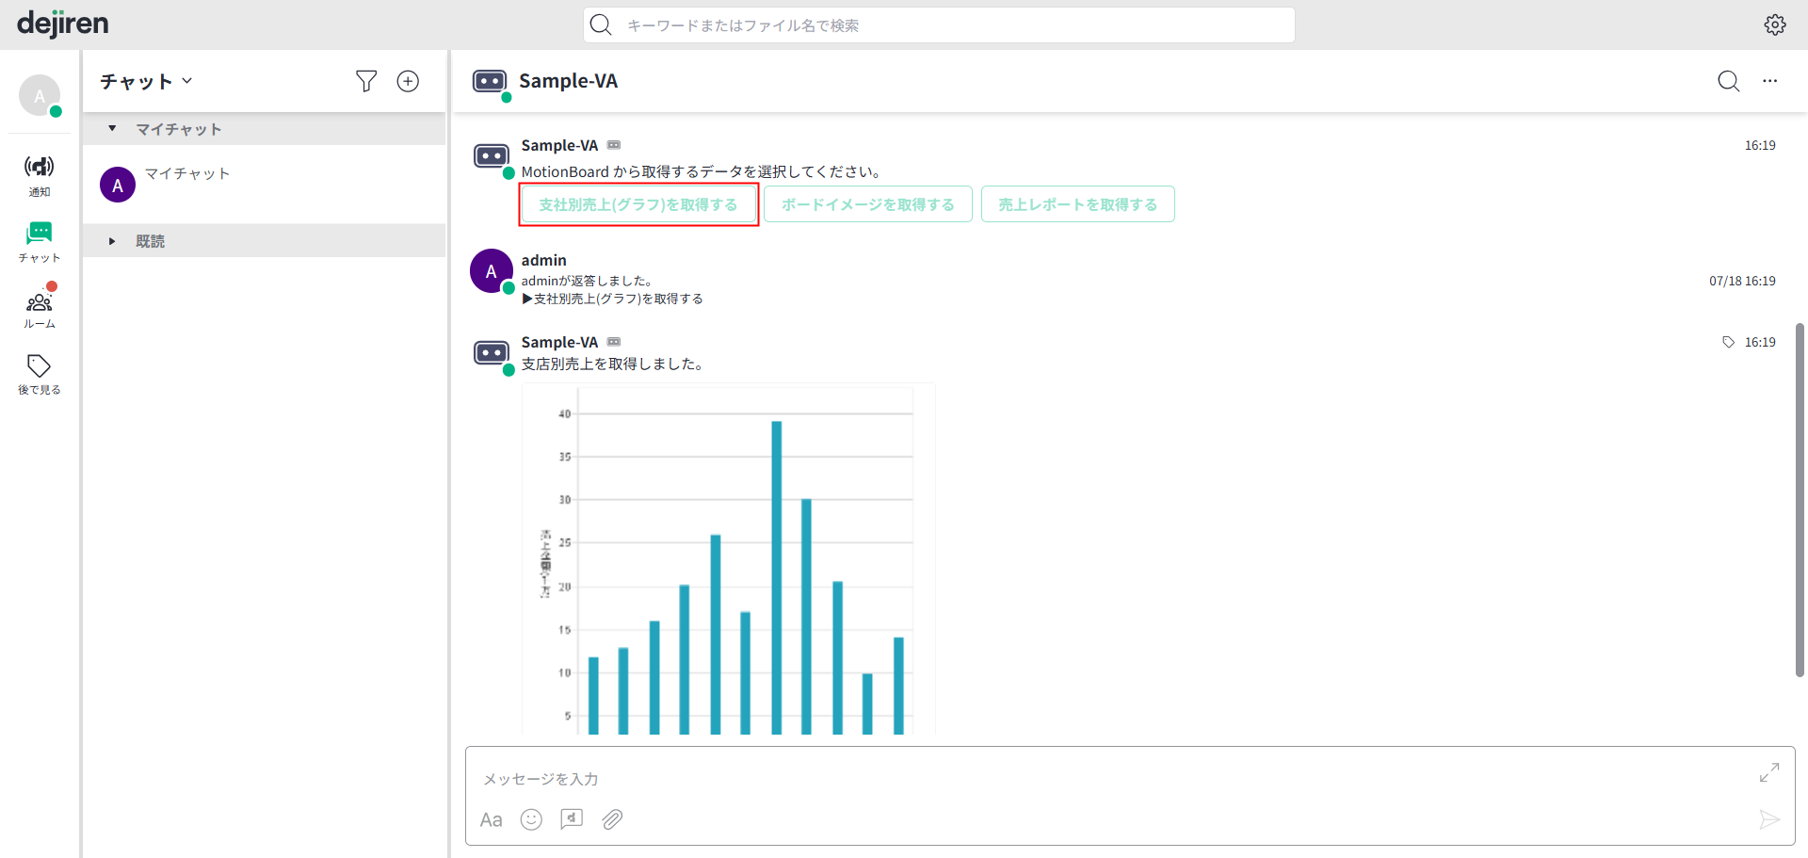The image size is (1808, 858).
Task: Toggle text formatting Aa option
Action: (x=491, y=819)
